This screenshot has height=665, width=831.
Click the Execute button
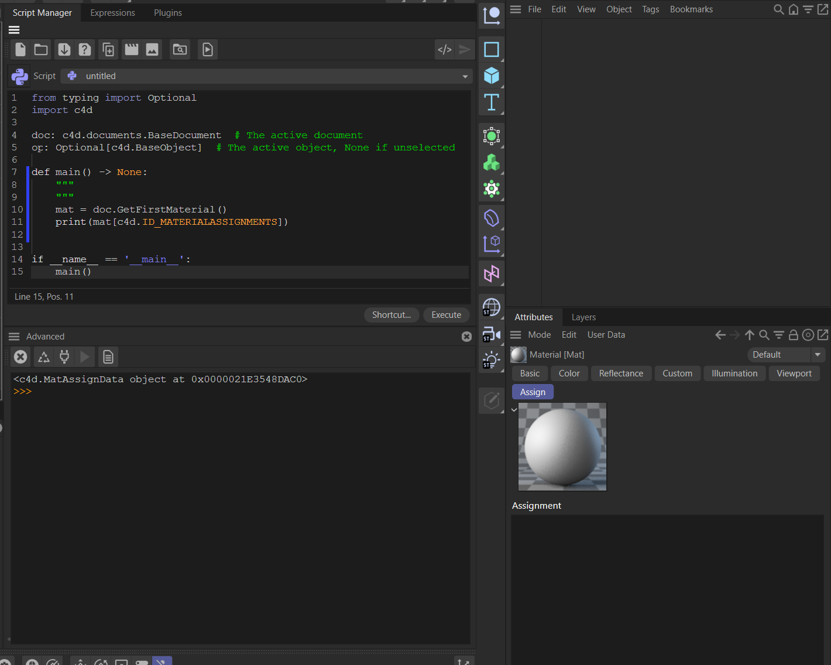[x=447, y=315]
